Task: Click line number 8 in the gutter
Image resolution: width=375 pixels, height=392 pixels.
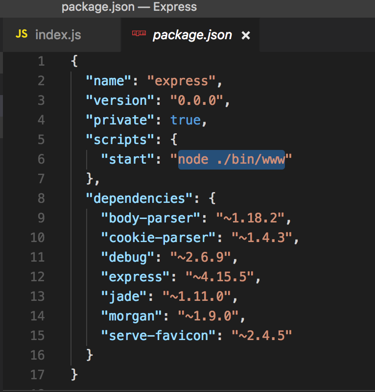Action: point(41,198)
